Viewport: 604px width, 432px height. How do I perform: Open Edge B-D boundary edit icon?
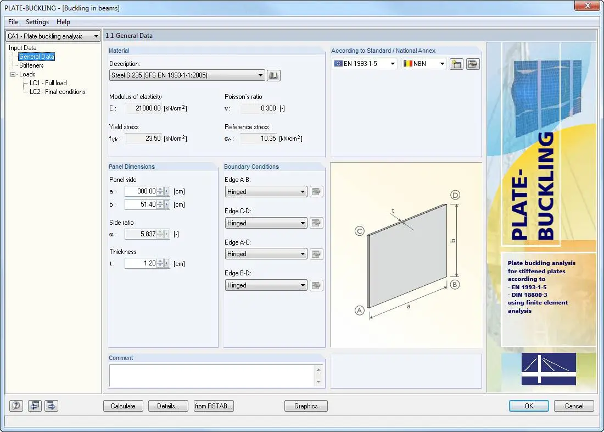tap(316, 285)
